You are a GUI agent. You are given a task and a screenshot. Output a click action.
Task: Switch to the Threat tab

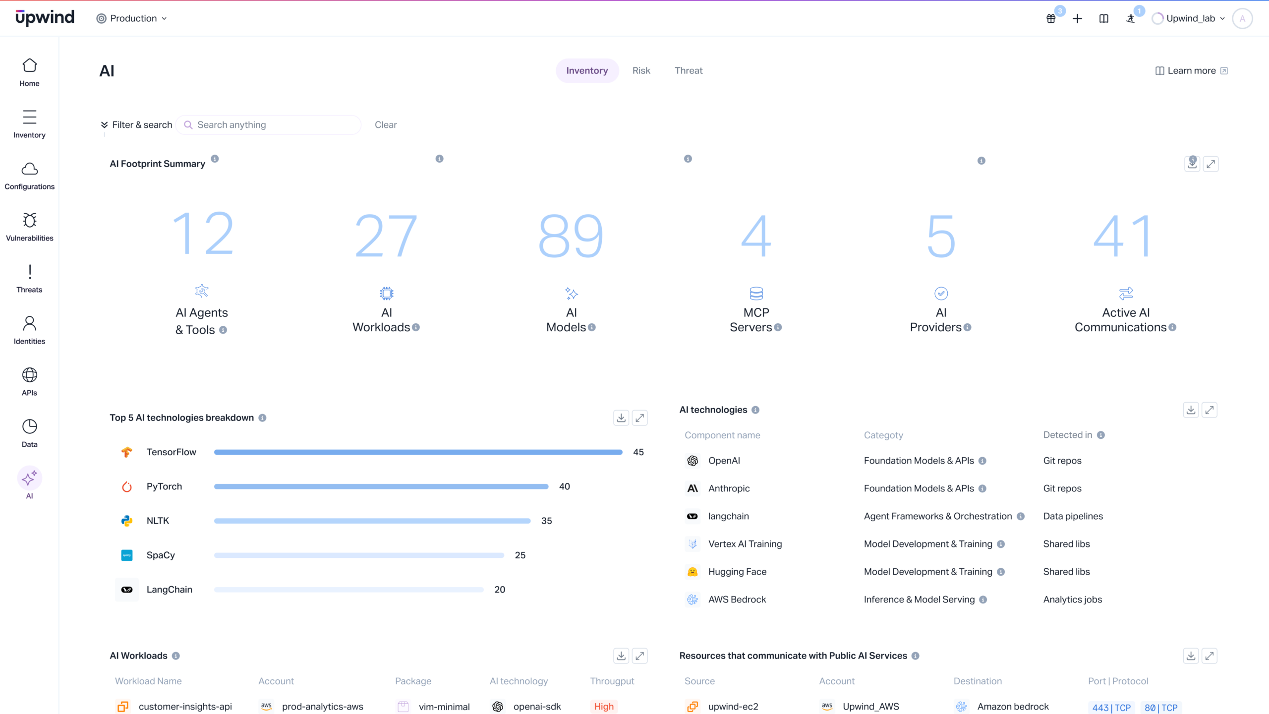[x=689, y=70]
